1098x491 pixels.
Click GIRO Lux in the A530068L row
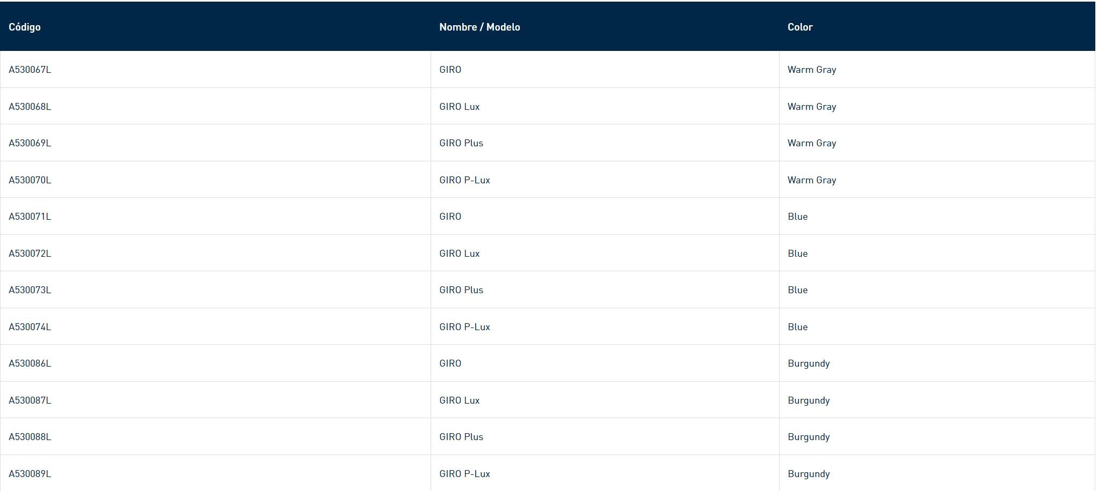460,107
